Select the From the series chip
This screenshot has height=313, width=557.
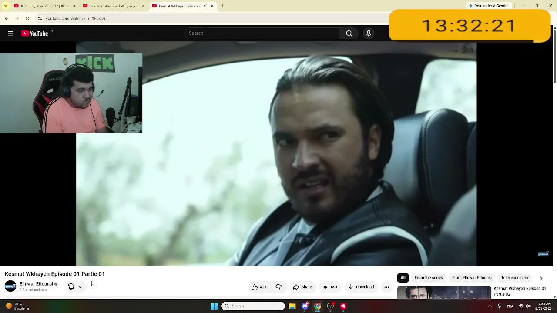[429, 278]
